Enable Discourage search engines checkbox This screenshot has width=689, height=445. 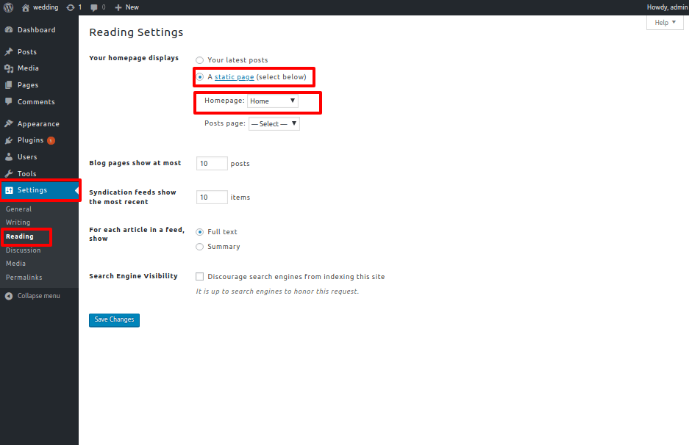tap(200, 277)
